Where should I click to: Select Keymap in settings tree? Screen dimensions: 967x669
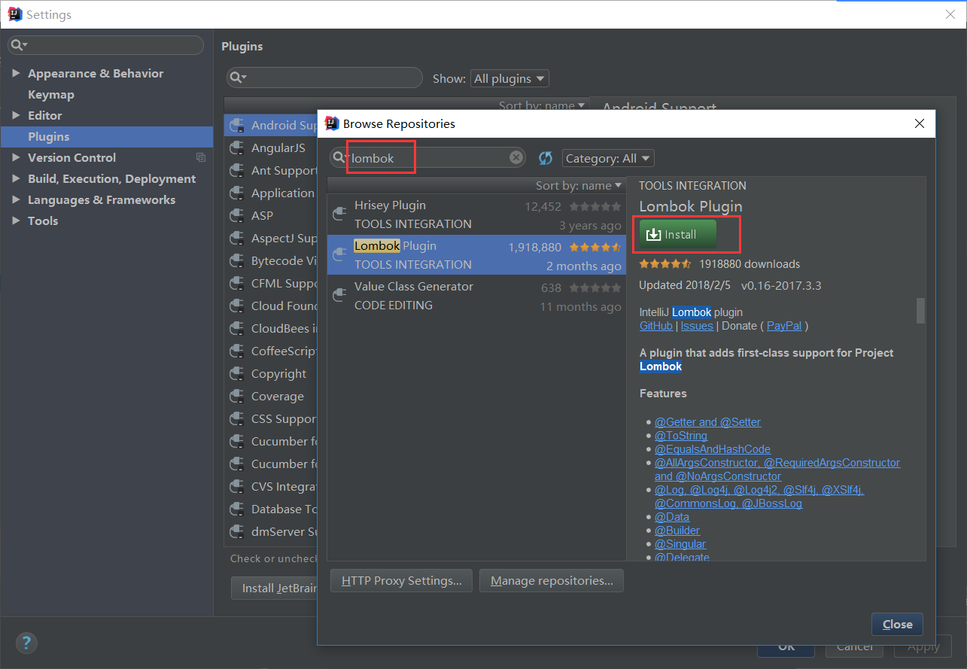coord(51,94)
